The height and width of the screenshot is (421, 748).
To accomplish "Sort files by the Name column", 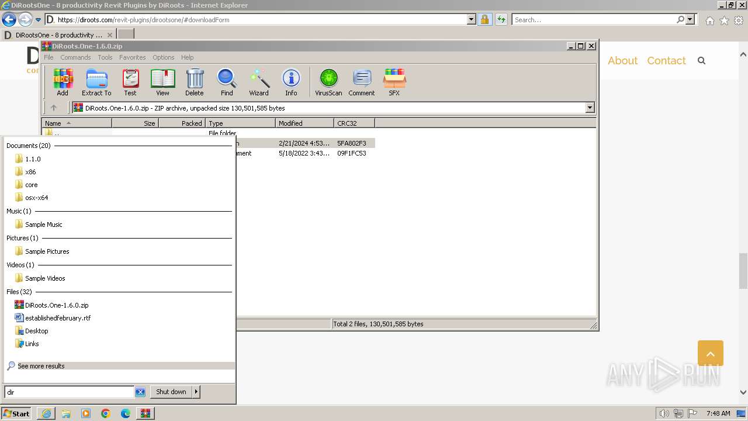I will point(77,123).
